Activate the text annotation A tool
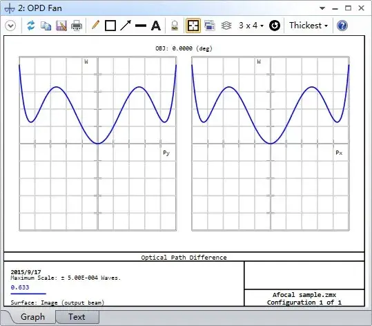This screenshot has width=372, height=326. point(156,26)
